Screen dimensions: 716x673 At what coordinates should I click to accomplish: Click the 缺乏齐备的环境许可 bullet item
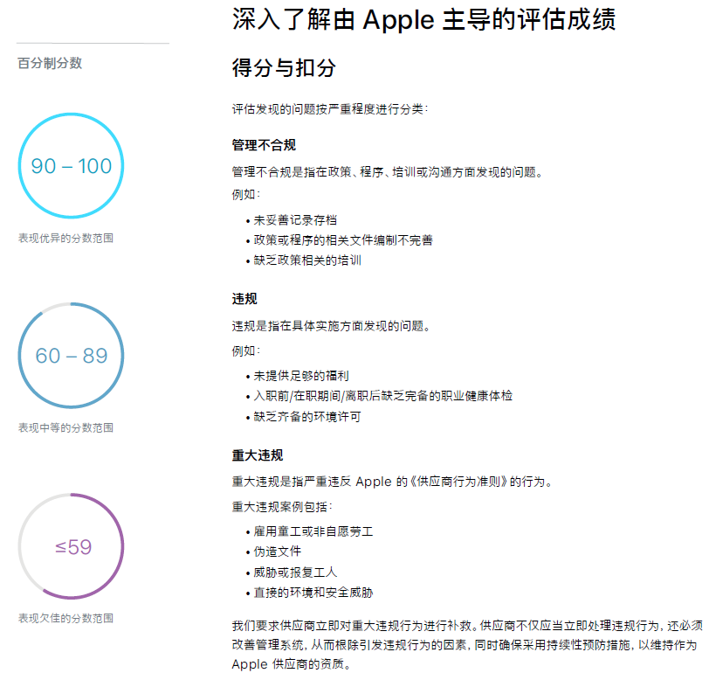[307, 416]
